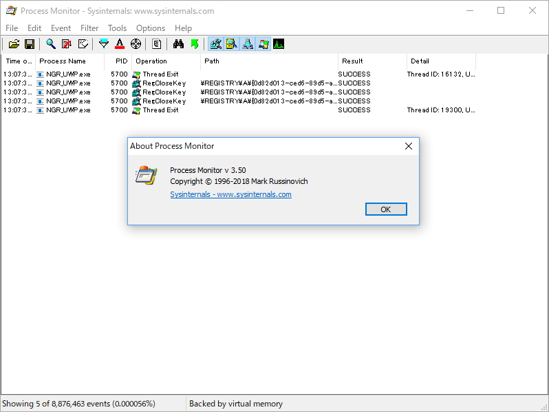
Task: Open the Event menu
Action: pyautogui.click(x=61, y=28)
